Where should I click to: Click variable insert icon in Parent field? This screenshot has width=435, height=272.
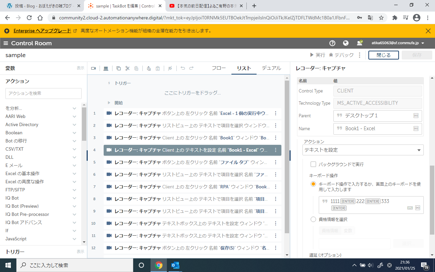pos(416,116)
